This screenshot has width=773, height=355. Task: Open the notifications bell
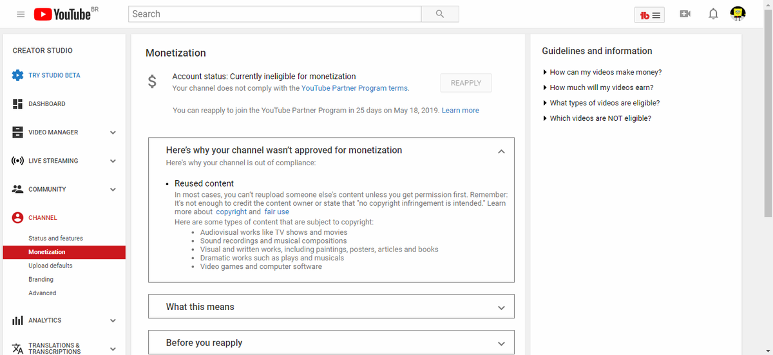tap(713, 14)
